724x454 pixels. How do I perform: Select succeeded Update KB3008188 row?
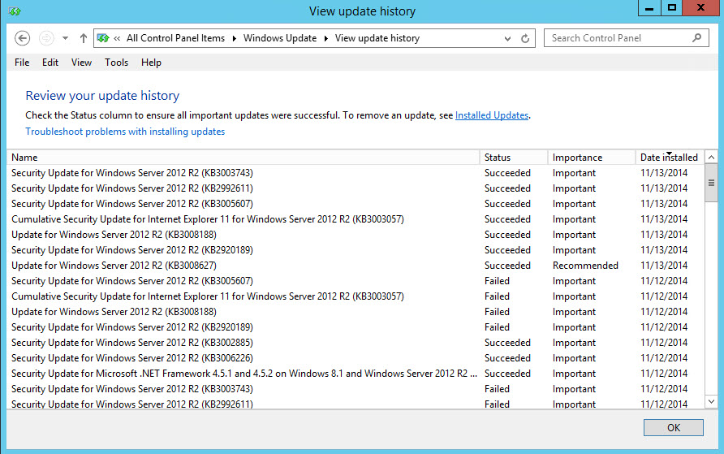(356, 235)
